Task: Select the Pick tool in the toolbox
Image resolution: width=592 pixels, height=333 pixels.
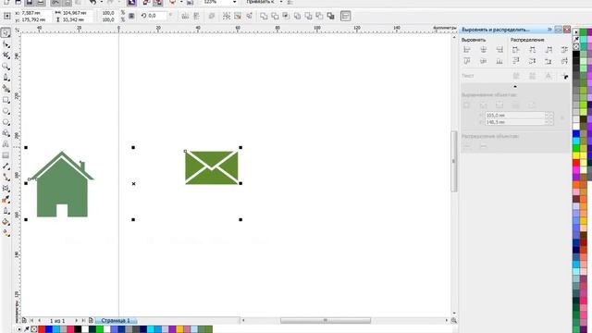Action: (x=6, y=33)
